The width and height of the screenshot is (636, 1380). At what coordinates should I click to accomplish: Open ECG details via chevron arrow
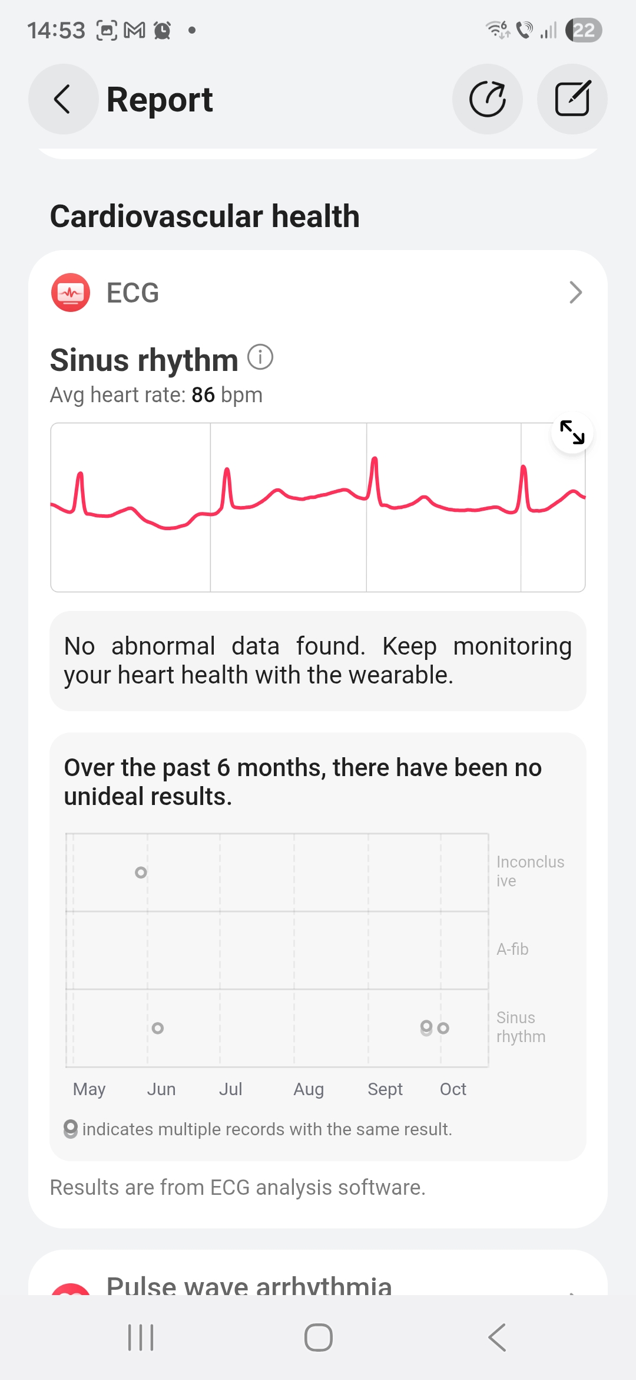(x=575, y=293)
